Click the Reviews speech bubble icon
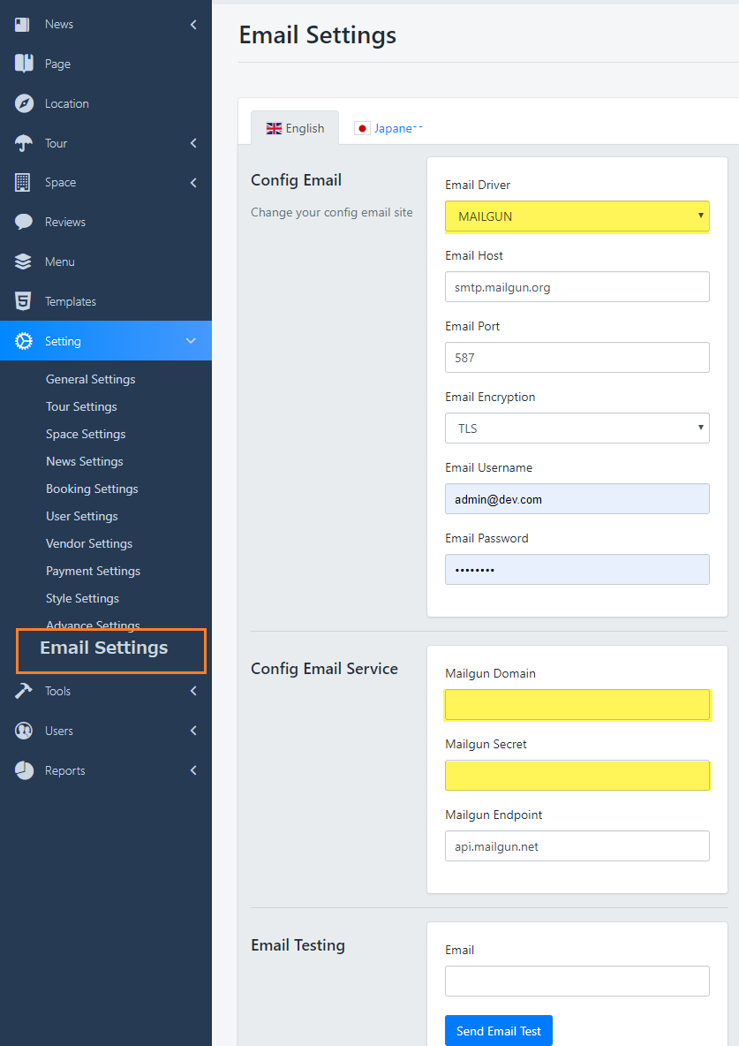Image resolution: width=739 pixels, height=1046 pixels. point(24,222)
